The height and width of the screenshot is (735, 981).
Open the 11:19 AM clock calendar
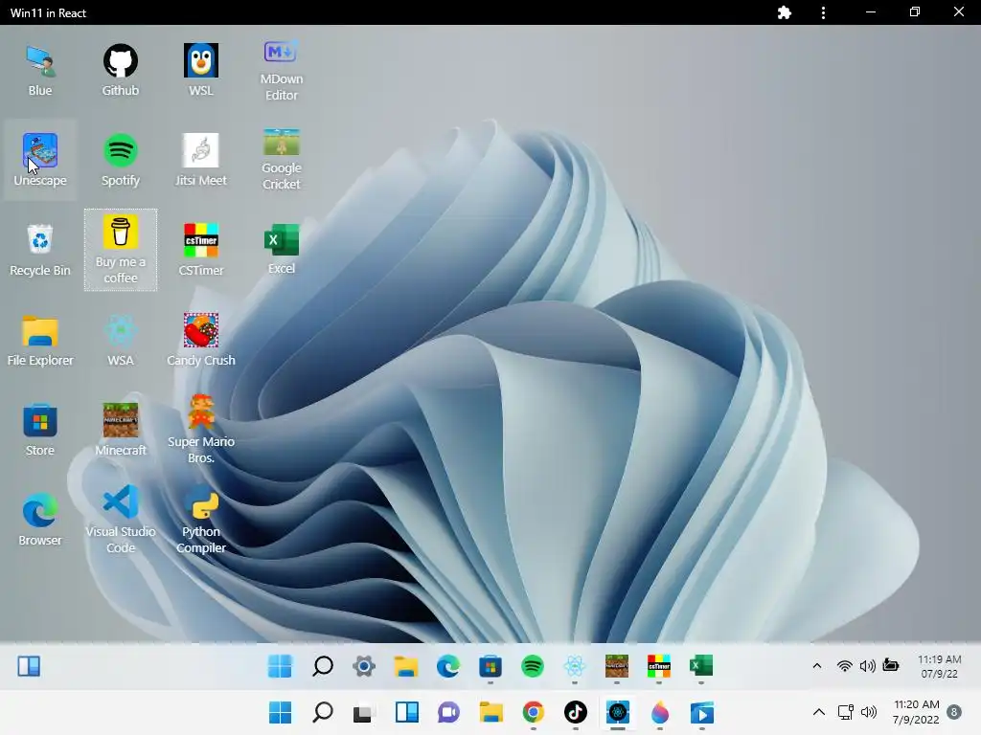[939, 666]
